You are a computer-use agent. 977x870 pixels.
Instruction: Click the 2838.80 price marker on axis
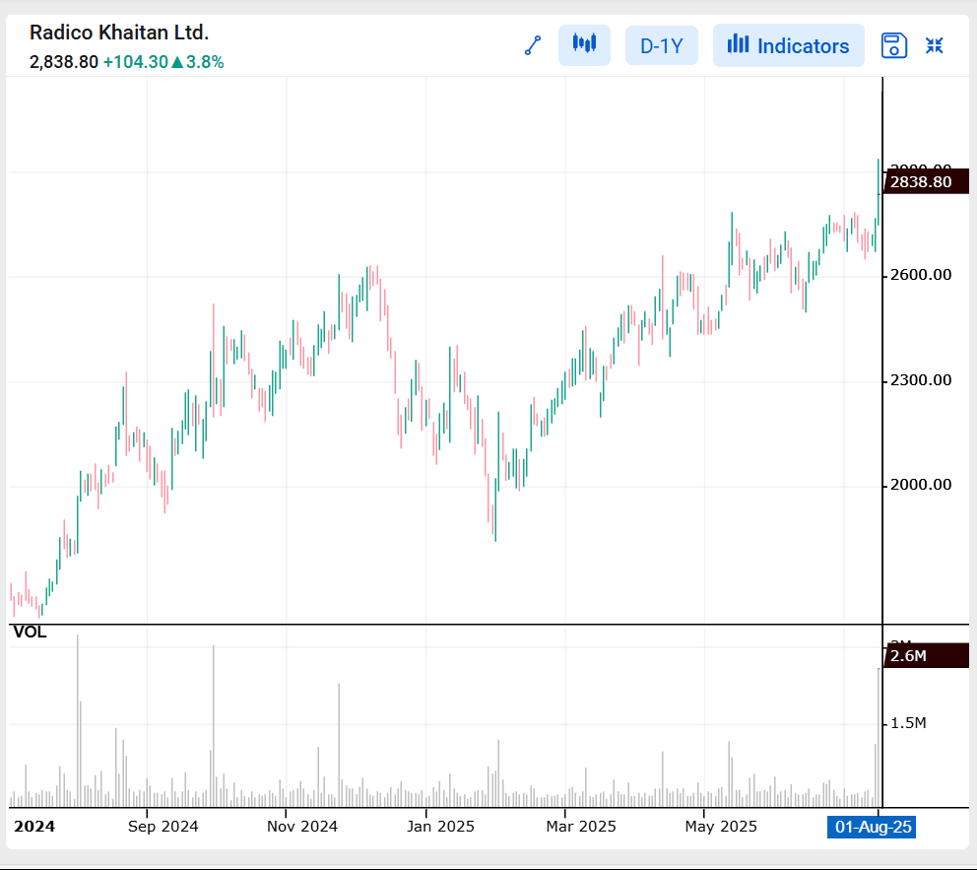926,182
